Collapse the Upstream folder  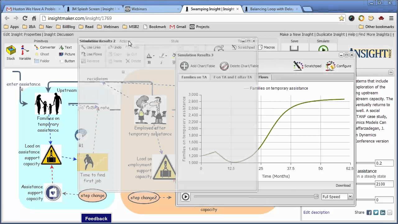click(x=21, y=89)
